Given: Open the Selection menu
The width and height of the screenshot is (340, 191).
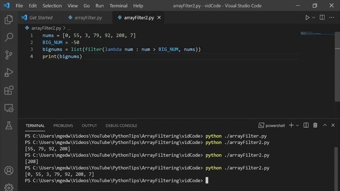Looking at the screenshot, I should [x=52, y=6].
